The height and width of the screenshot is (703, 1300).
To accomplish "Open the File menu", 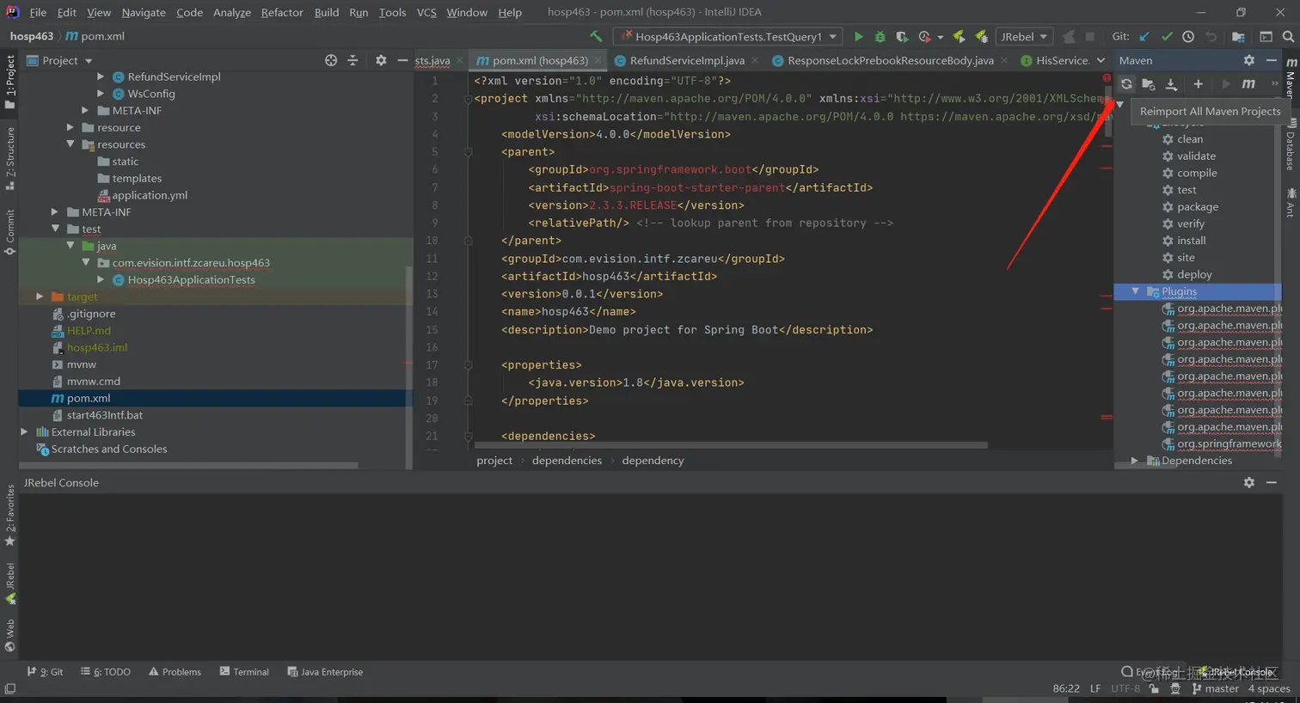I will click(x=38, y=12).
